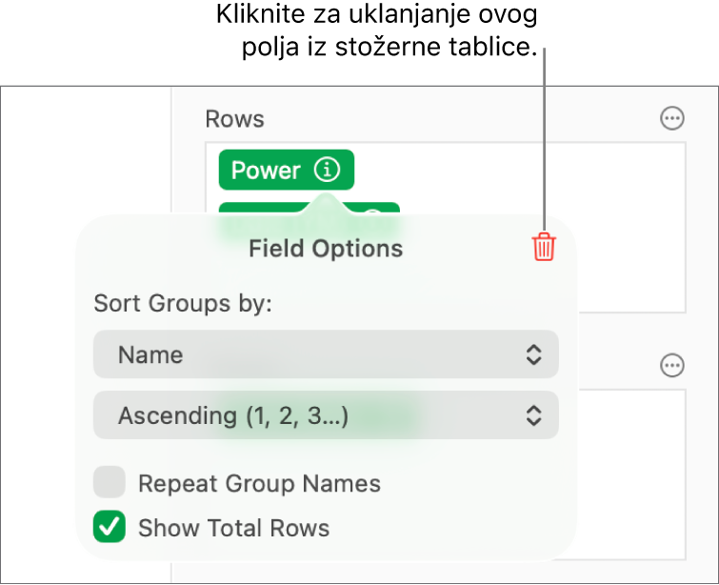Uncheck the Show Total Rows checkbox

coord(110,527)
